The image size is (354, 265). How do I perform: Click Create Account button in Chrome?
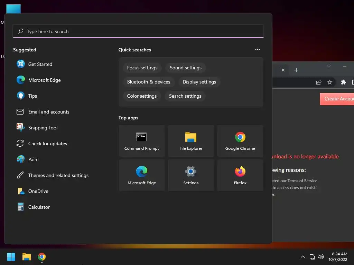[x=337, y=99]
